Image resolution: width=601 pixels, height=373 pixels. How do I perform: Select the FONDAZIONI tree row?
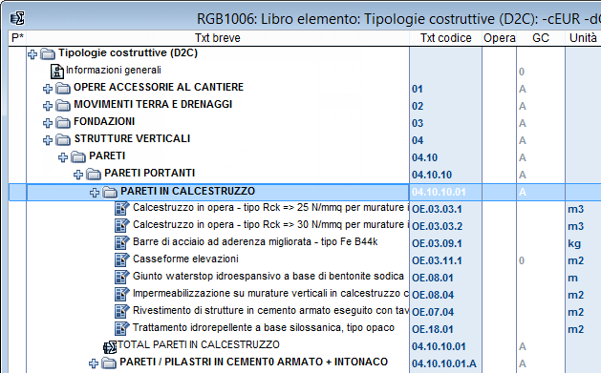coord(104,122)
